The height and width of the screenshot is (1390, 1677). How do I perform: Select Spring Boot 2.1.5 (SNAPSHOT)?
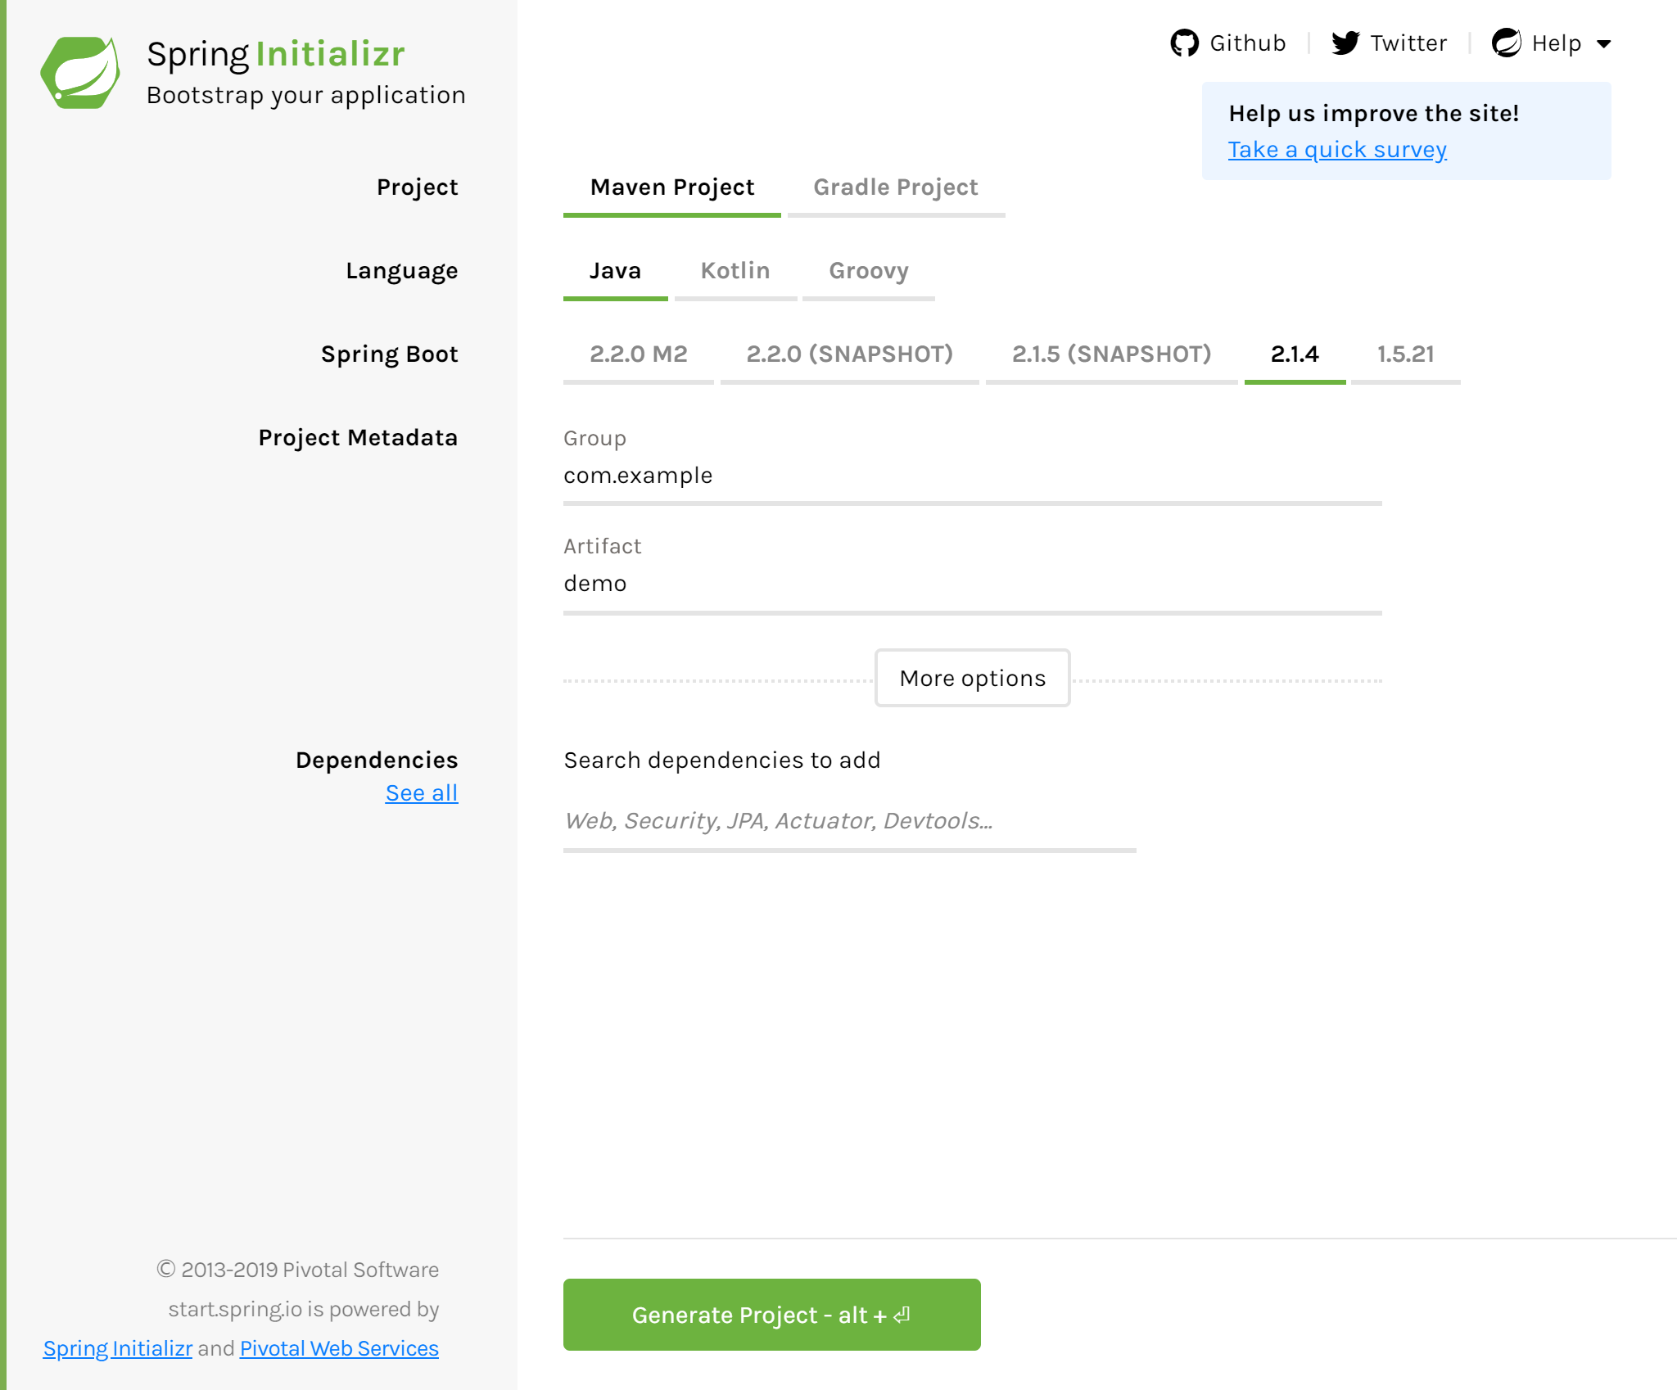pyautogui.click(x=1112, y=354)
